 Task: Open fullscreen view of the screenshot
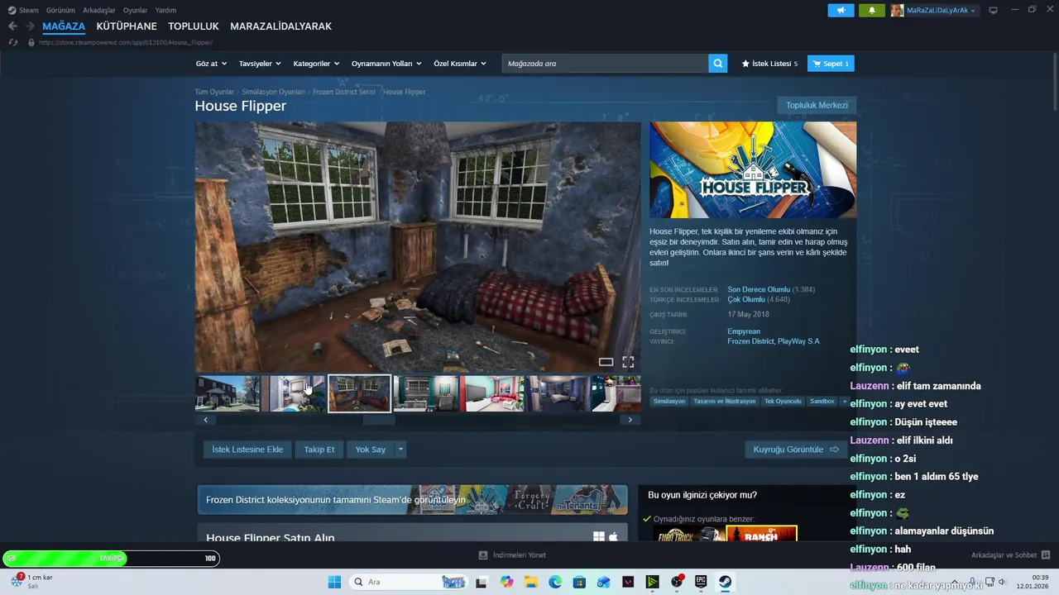[x=628, y=362]
